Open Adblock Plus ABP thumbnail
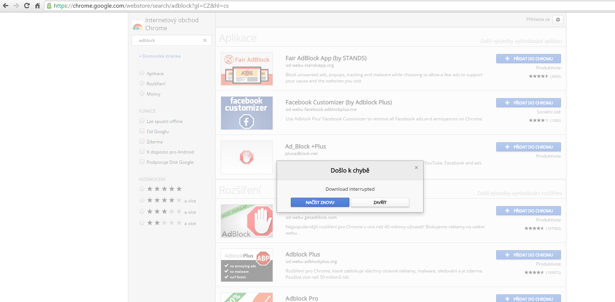 click(x=247, y=265)
